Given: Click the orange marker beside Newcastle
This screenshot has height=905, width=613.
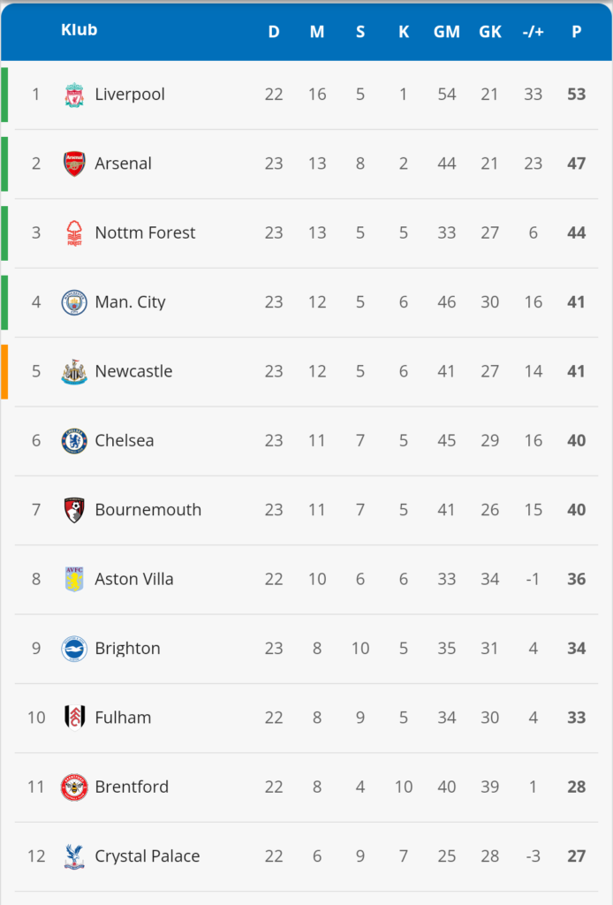Looking at the screenshot, I should coord(4,372).
